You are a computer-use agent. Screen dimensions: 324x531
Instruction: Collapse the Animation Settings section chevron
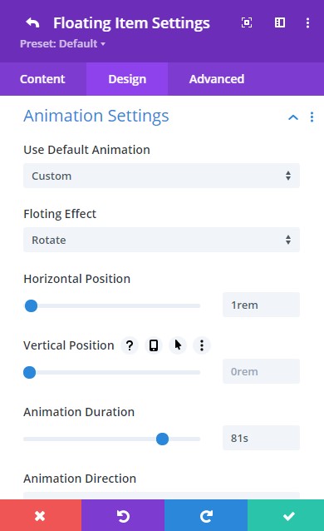point(293,117)
